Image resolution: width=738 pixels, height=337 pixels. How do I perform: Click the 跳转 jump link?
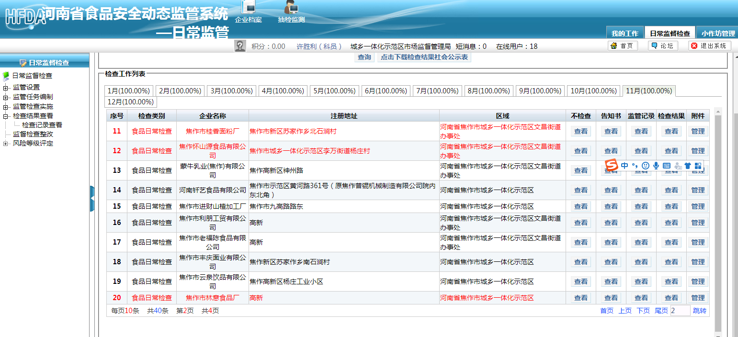700,311
